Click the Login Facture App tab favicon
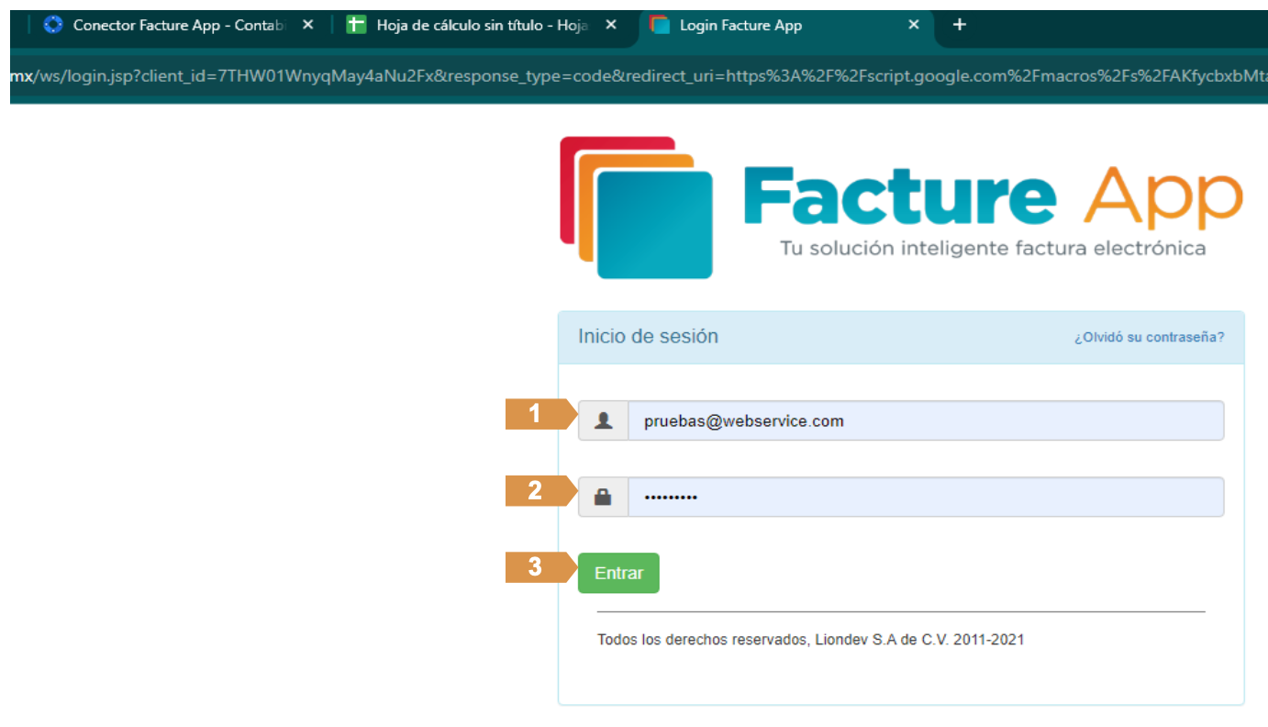The width and height of the screenshot is (1268, 727). point(660,25)
